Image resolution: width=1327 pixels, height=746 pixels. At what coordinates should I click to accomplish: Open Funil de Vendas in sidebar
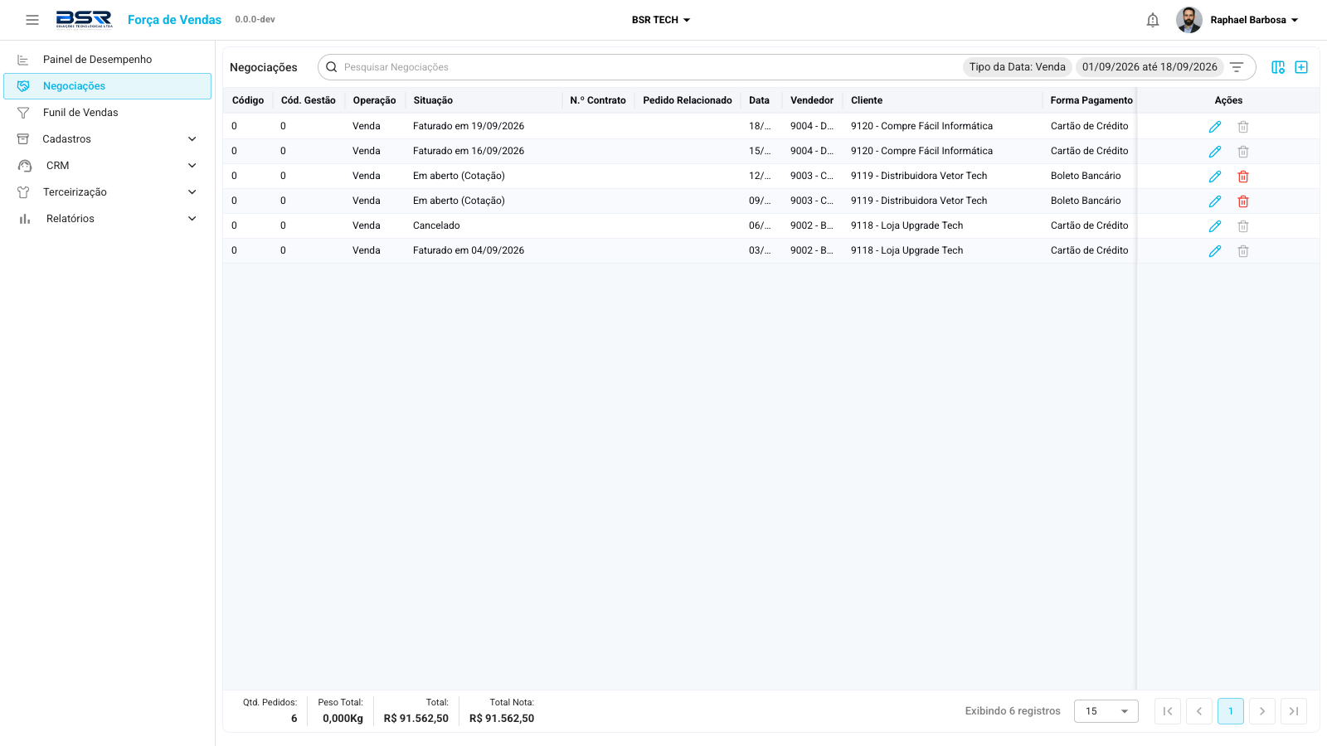point(108,113)
